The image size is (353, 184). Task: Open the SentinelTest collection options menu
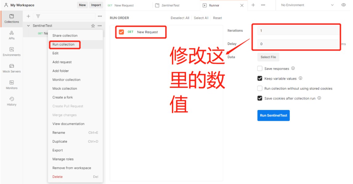click(100, 26)
